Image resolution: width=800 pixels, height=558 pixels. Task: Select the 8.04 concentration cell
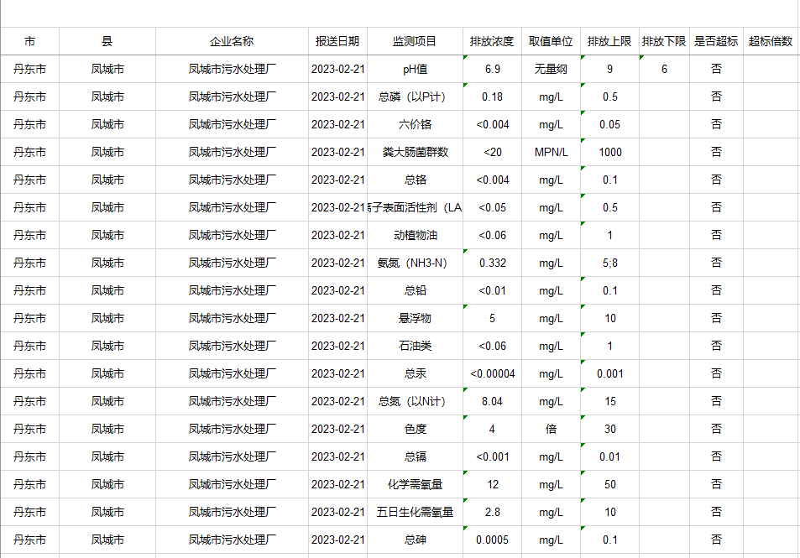tap(492, 401)
